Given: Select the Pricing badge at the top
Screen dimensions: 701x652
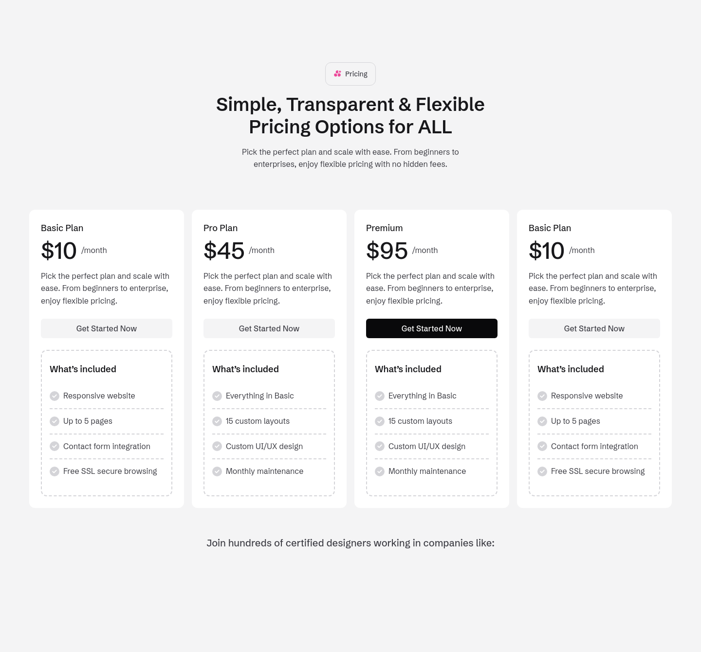Looking at the screenshot, I should click(350, 73).
